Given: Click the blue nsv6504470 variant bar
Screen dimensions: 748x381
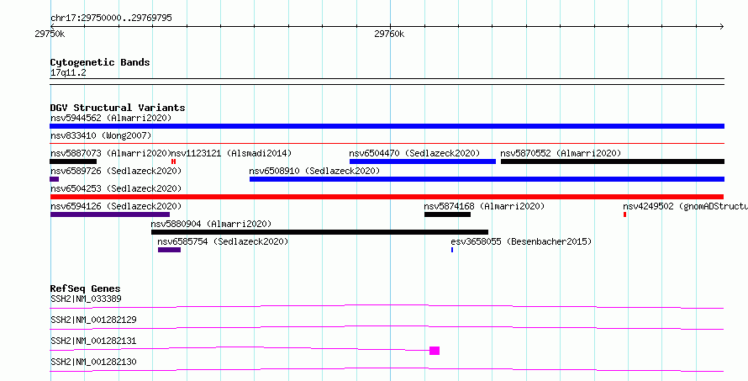Looking at the screenshot, I should click(423, 161).
